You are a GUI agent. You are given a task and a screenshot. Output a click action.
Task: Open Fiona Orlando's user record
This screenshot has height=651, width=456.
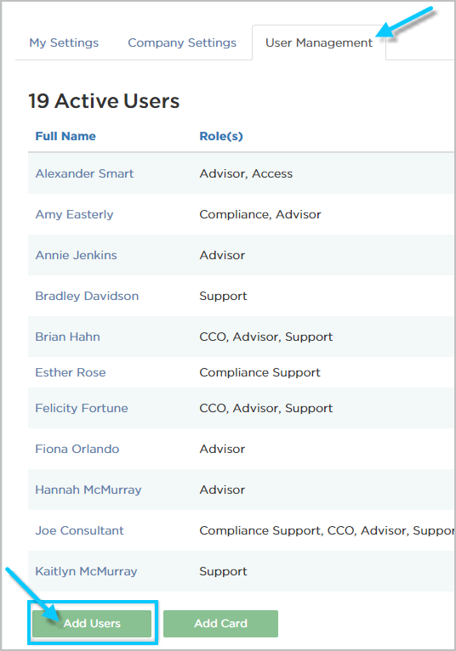click(x=77, y=449)
